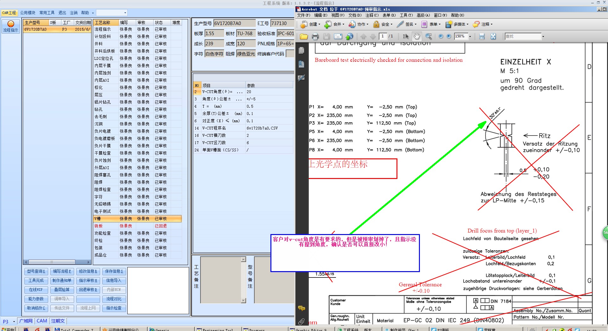Click the 合并 (Combine) icon in Acrobat toolbar
Image resolution: width=608 pixels, height=331 pixels.
coord(328,24)
